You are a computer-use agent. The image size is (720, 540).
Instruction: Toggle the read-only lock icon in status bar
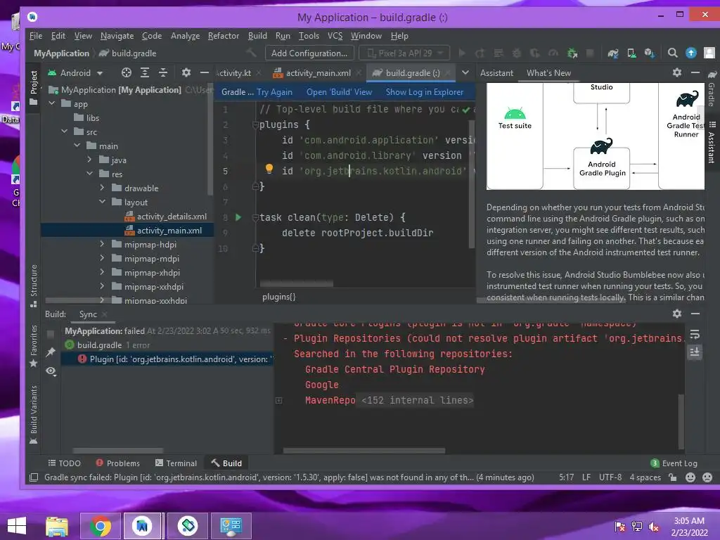pyautogui.click(x=673, y=477)
